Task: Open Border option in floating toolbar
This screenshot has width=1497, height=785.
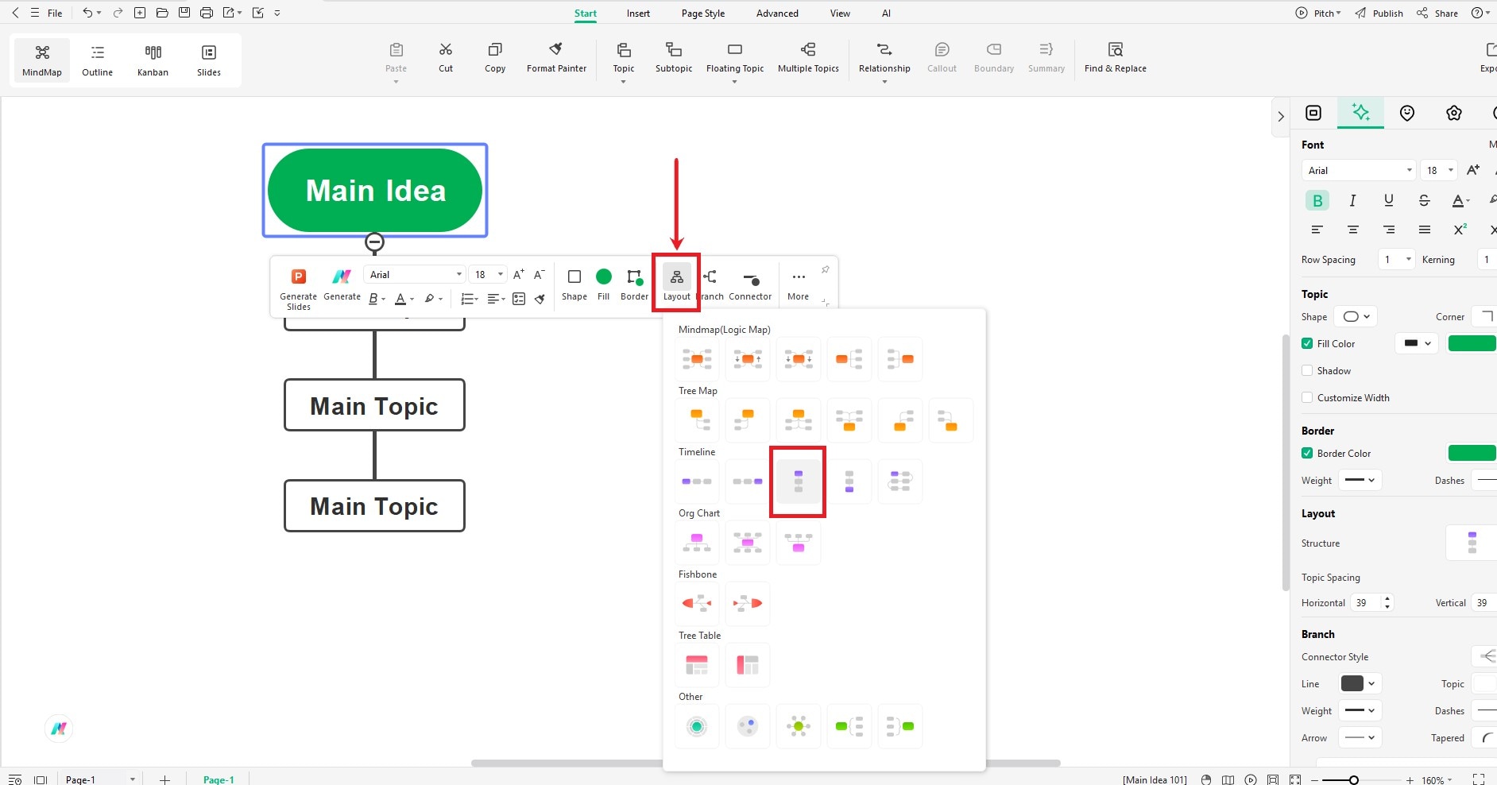Action: tap(634, 284)
